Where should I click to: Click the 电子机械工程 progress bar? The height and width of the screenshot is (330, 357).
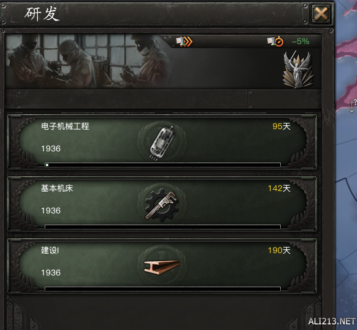point(162,165)
